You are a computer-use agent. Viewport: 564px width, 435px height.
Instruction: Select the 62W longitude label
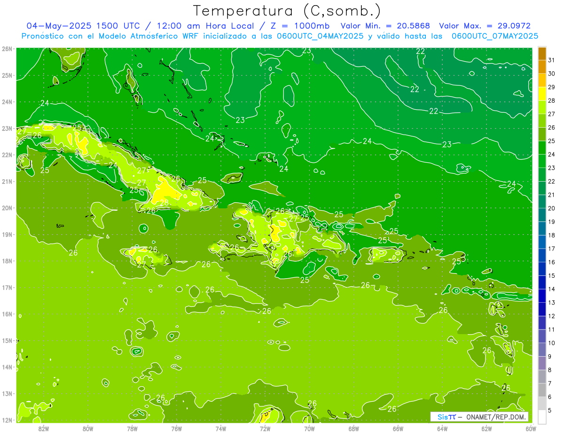pos(486,428)
